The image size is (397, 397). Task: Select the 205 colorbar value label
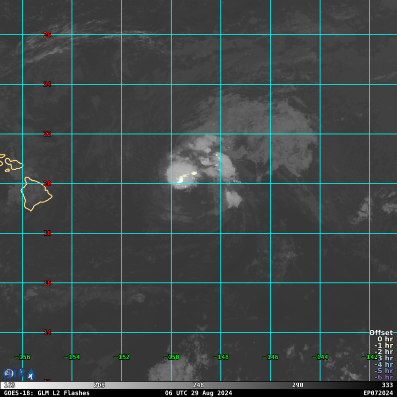tap(99, 385)
